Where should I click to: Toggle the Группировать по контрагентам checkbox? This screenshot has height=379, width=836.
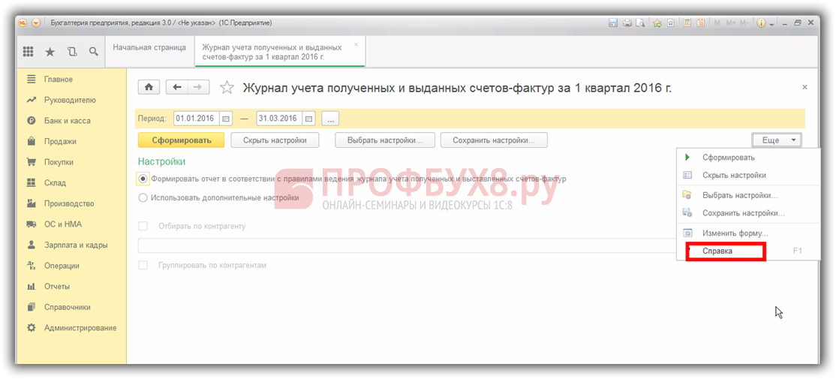click(143, 265)
